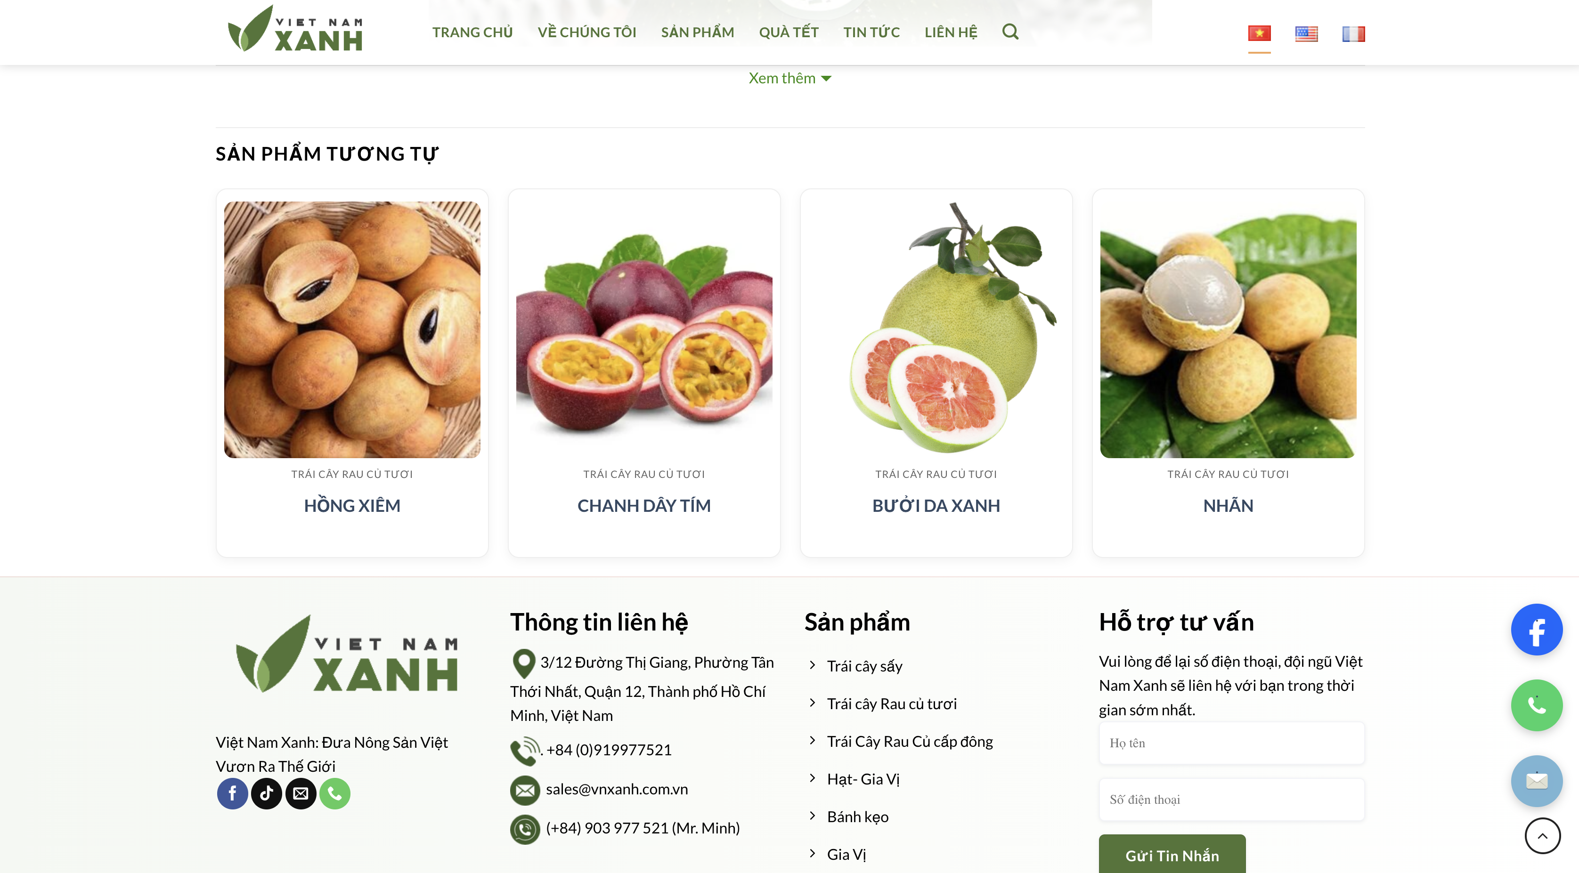This screenshot has height=873, width=1579.
Task: Open the TikTok icon in the footer
Action: (267, 793)
